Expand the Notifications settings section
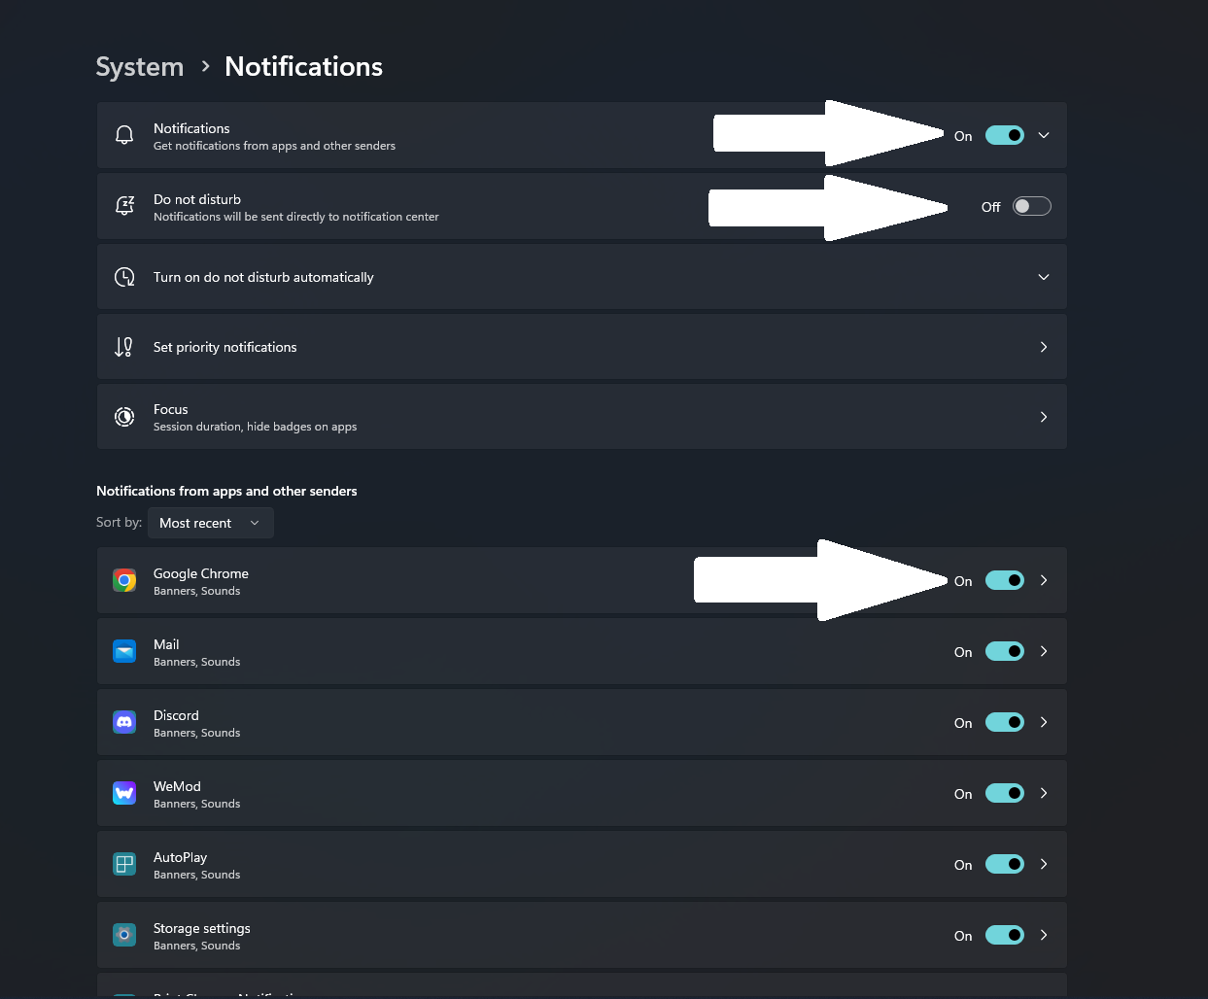The image size is (1208, 999). [x=1044, y=135]
